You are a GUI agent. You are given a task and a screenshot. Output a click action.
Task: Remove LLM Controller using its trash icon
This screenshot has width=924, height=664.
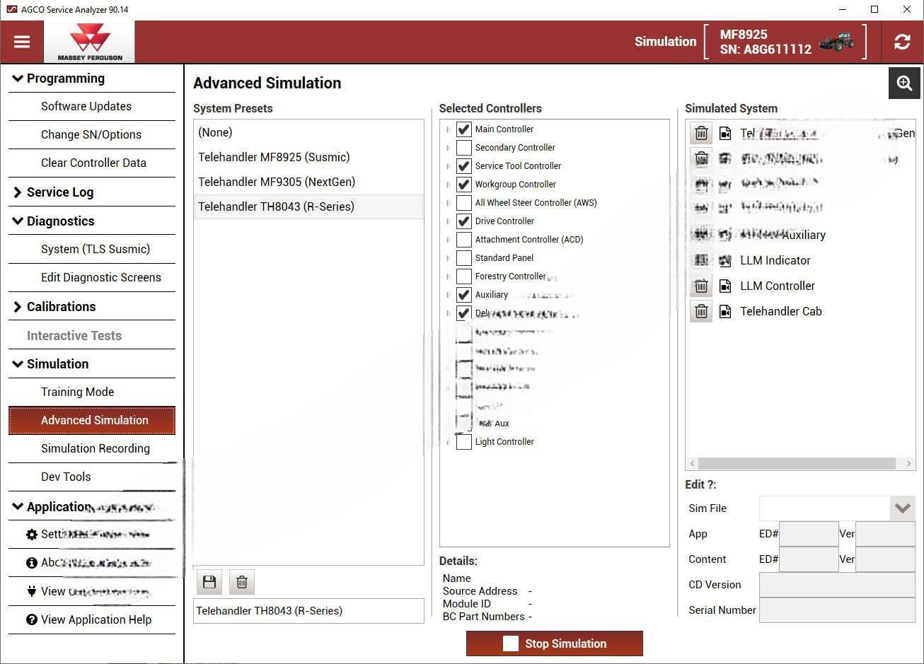pos(701,286)
